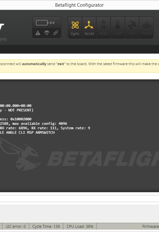
Task: Click the arming warning triangle icon
Action: [x=38, y=33]
